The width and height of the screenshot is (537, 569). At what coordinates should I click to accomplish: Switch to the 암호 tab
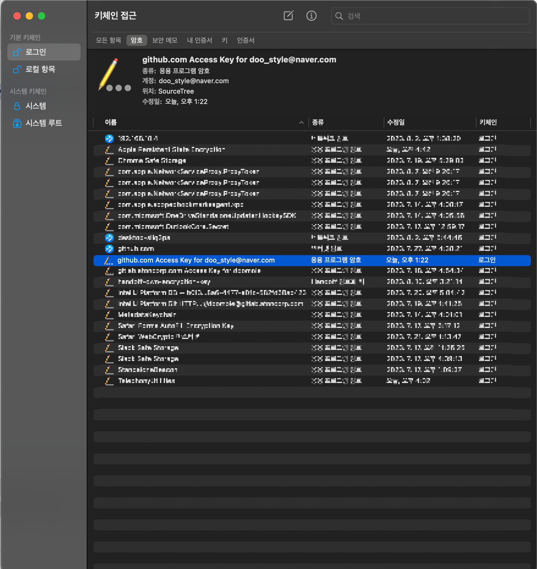tap(137, 40)
